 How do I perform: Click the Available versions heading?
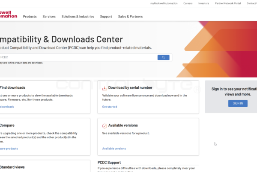tap(123, 125)
